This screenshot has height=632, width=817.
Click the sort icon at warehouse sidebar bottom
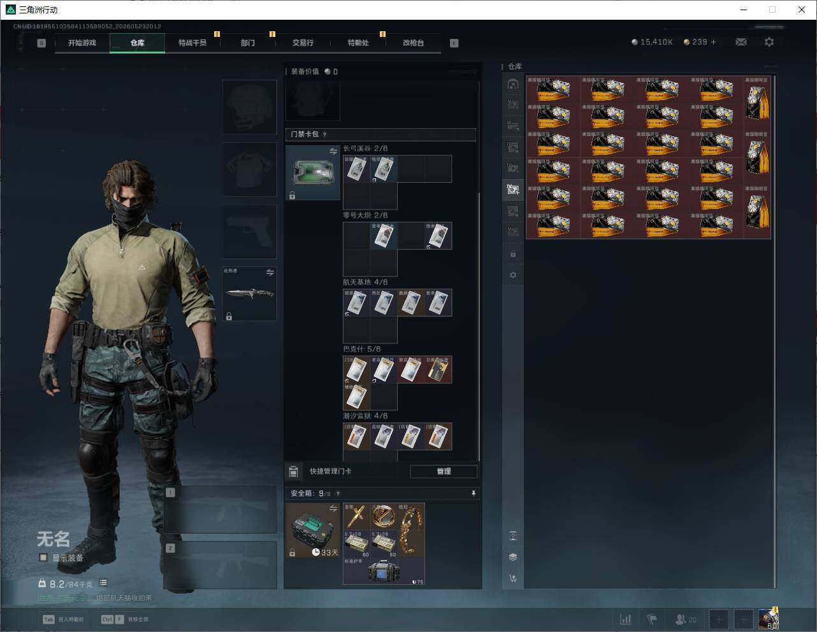click(x=513, y=578)
